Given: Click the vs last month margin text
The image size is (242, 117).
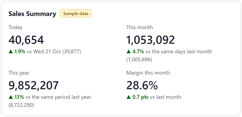Looking at the screenshot, I should tap(165, 97).
